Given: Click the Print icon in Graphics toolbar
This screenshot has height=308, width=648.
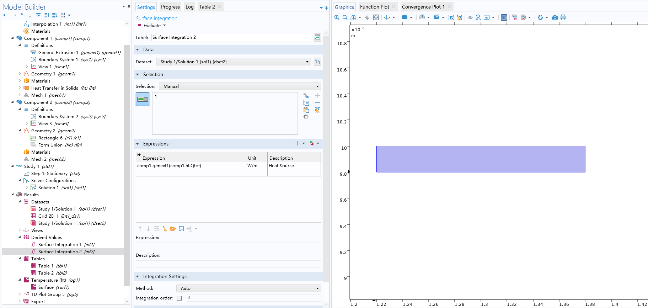Looking at the screenshot, I should pos(563,17).
